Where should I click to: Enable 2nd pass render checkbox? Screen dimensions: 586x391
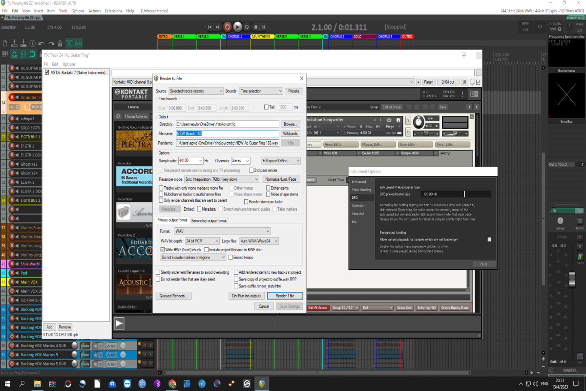click(251, 170)
